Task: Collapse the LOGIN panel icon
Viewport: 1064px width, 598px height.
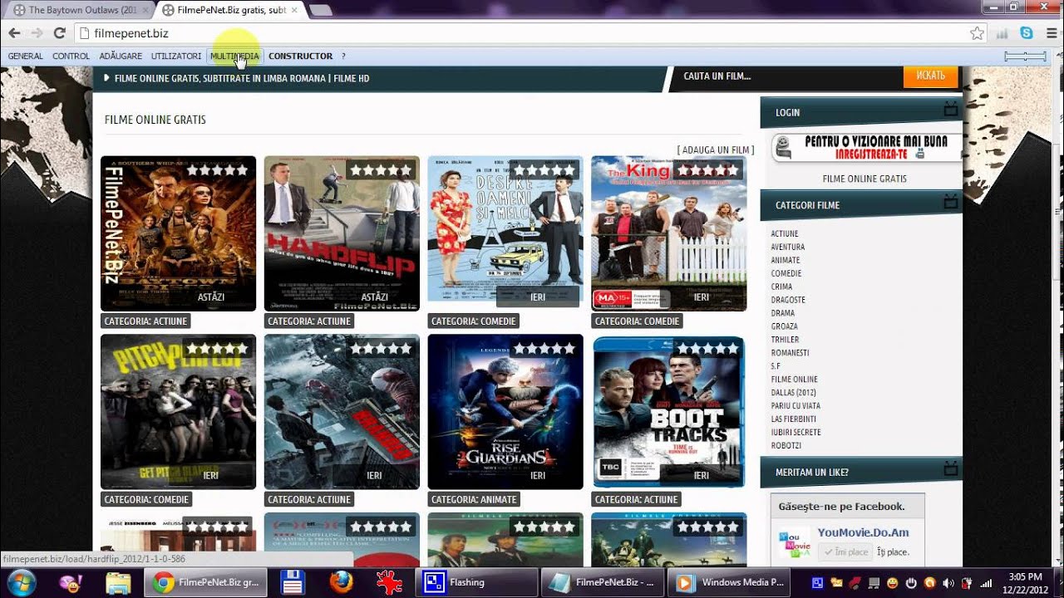Action: pos(951,110)
